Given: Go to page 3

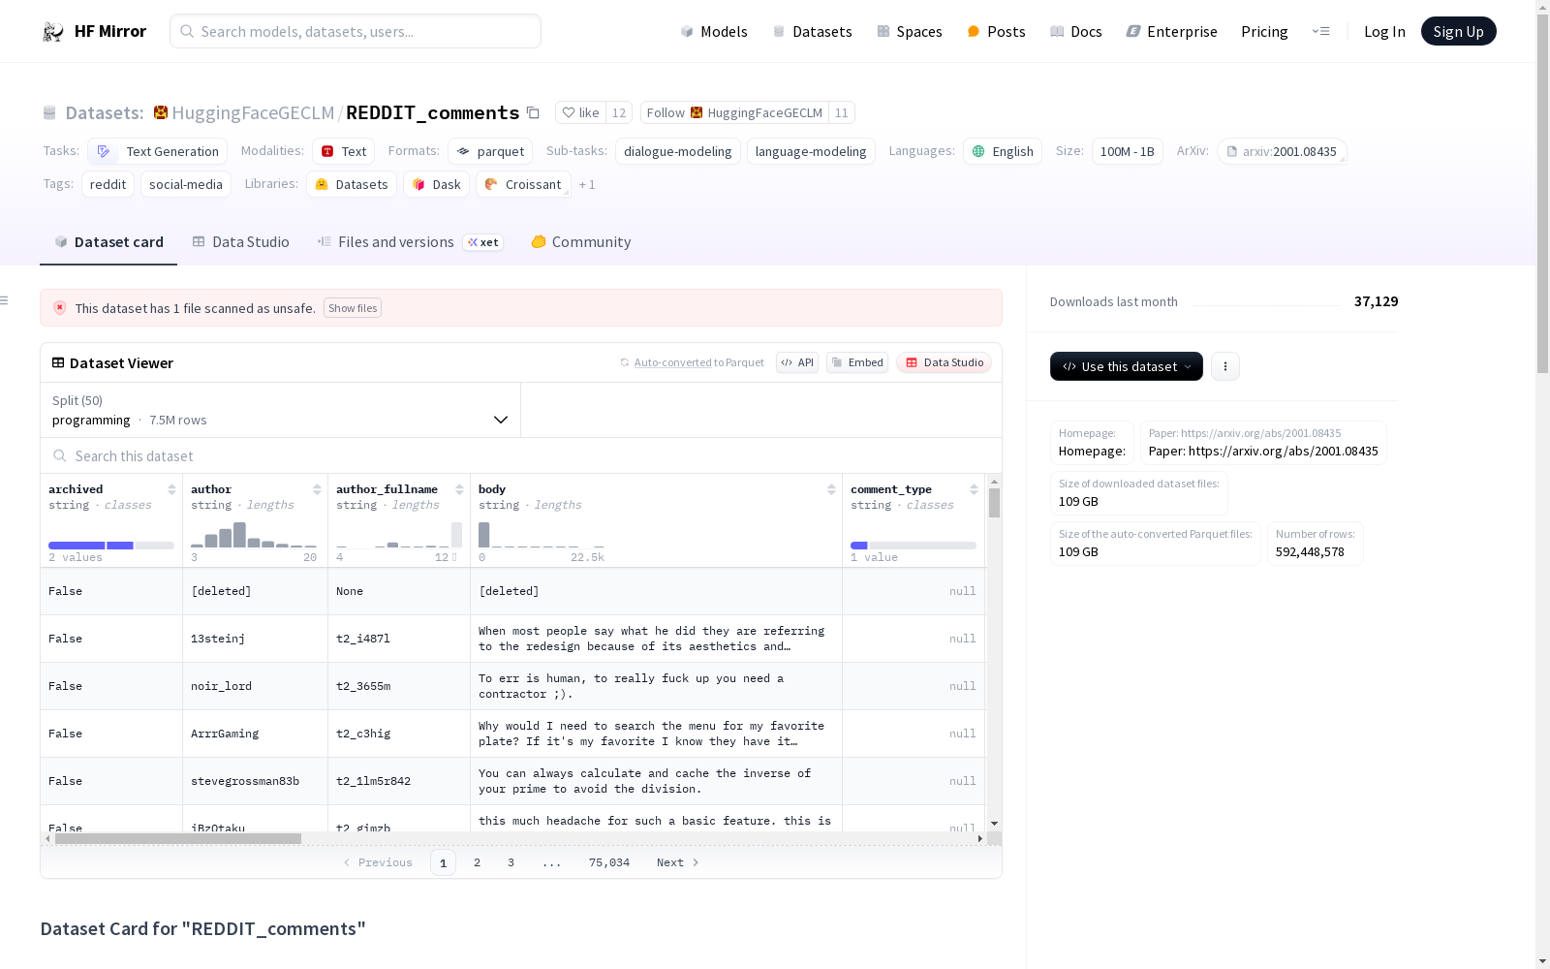Looking at the screenshot, I should coord(511,862).
